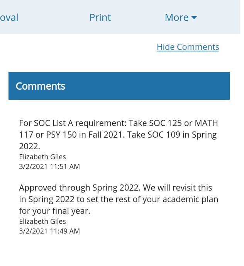
Task: Click the MATH 117 course text
Action: pyautogui.click(x=206, y=123)
